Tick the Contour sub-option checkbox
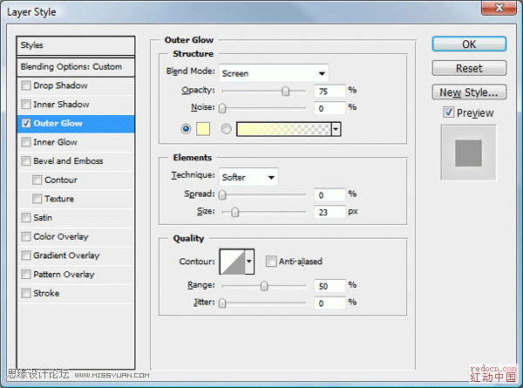This screenshot has width=523, height=388. [37, 180]
